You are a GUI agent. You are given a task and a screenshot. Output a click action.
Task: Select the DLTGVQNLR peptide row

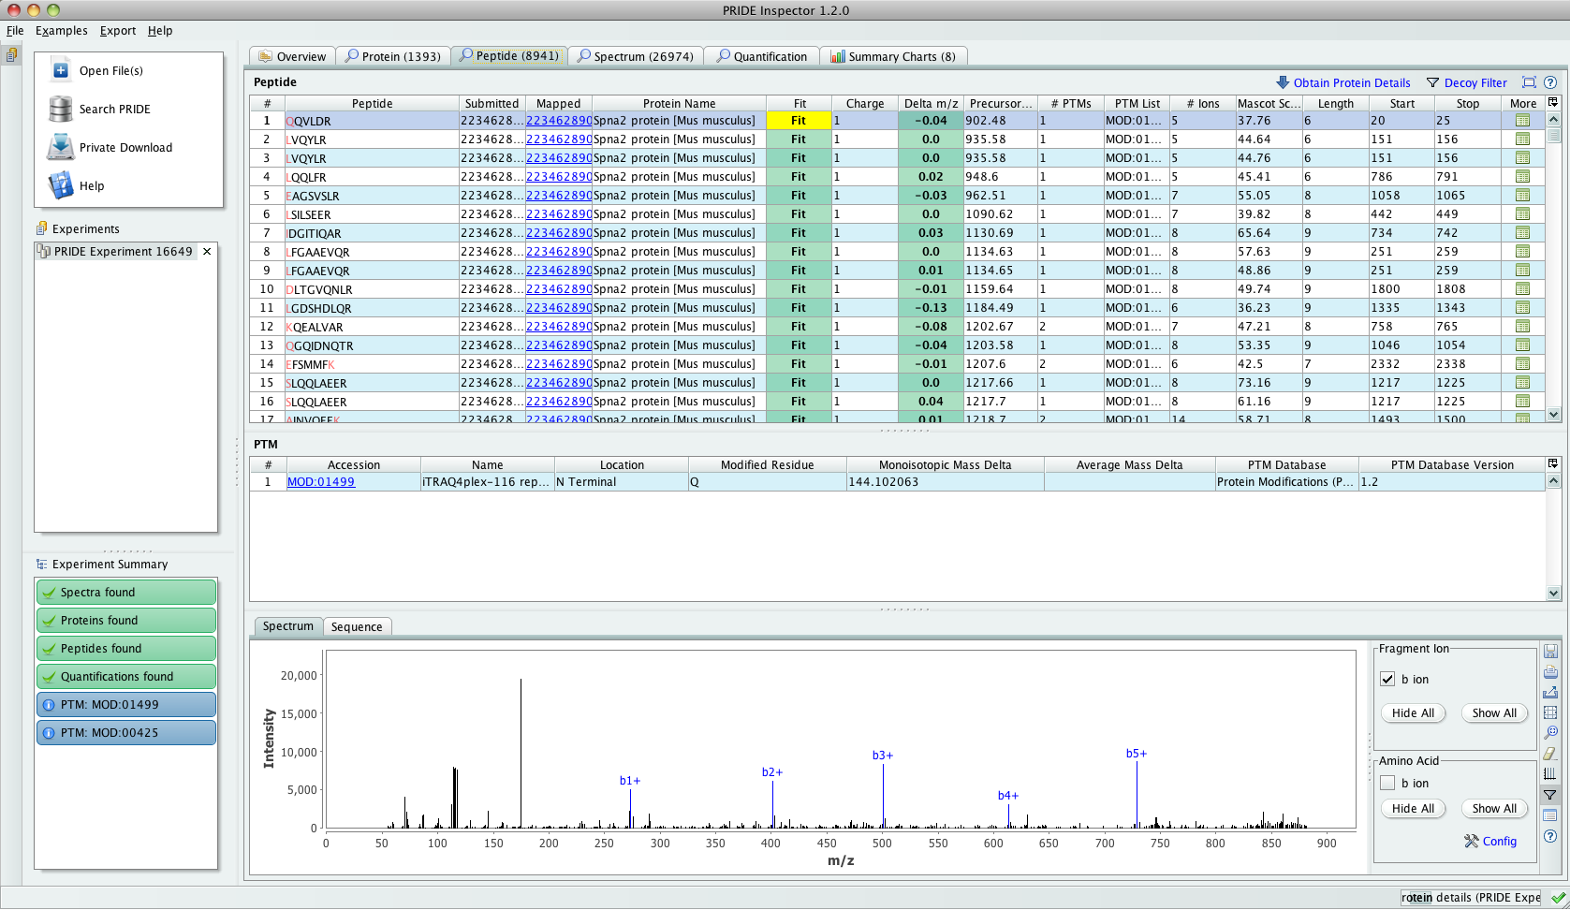(x=897, y=289)
